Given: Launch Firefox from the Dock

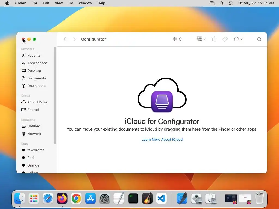Looking at the screenshot, I should pos(62,198).
